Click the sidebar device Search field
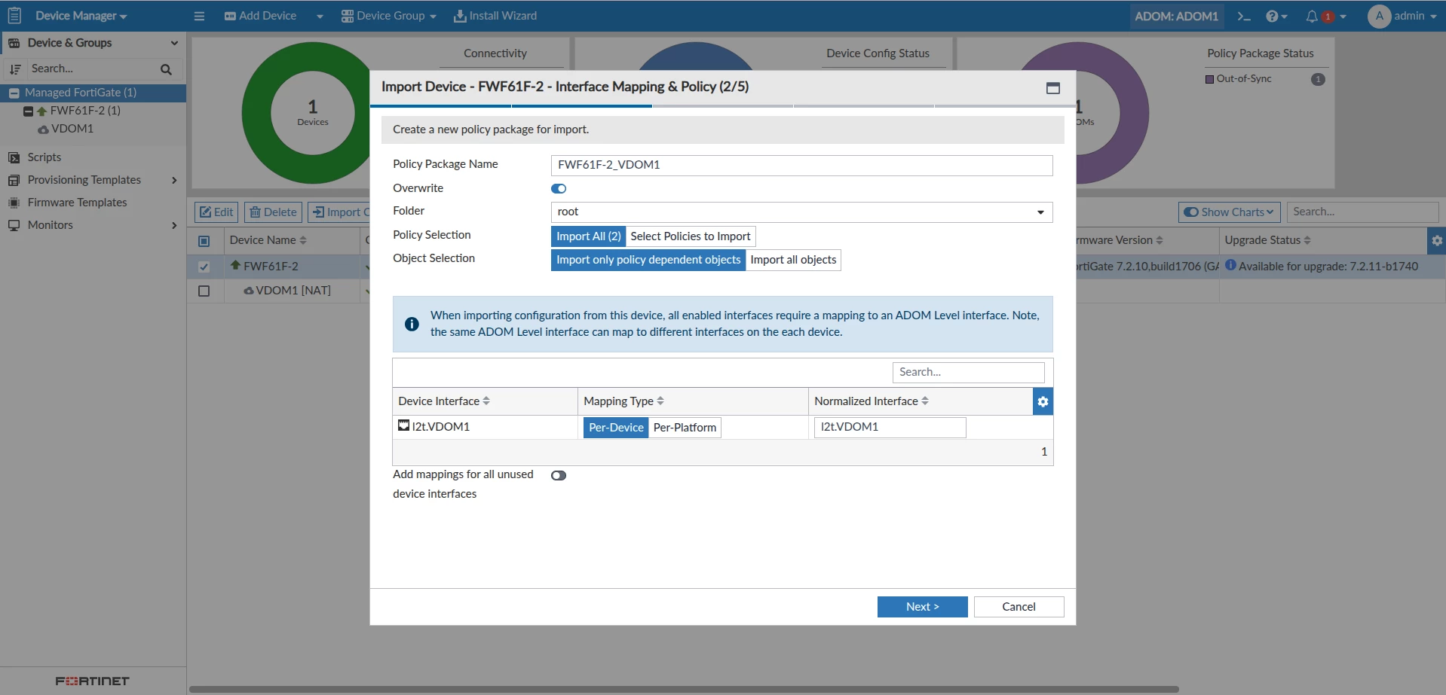Screen dimensions: 1446x695 (x=90, y=69)
